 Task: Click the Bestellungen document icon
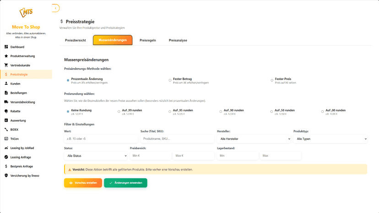[6, 92]
